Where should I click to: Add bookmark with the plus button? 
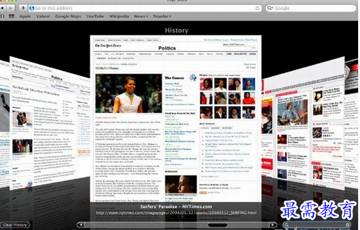[23, 8]
